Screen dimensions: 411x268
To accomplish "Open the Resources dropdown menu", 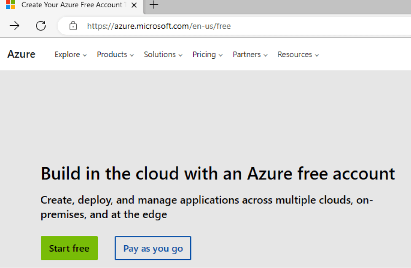I will [298, 54].
